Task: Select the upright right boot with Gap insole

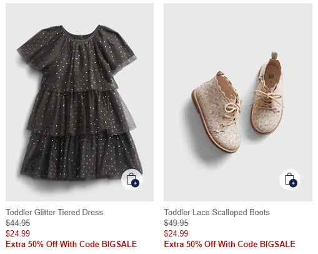Action: (x=267, y=93)
